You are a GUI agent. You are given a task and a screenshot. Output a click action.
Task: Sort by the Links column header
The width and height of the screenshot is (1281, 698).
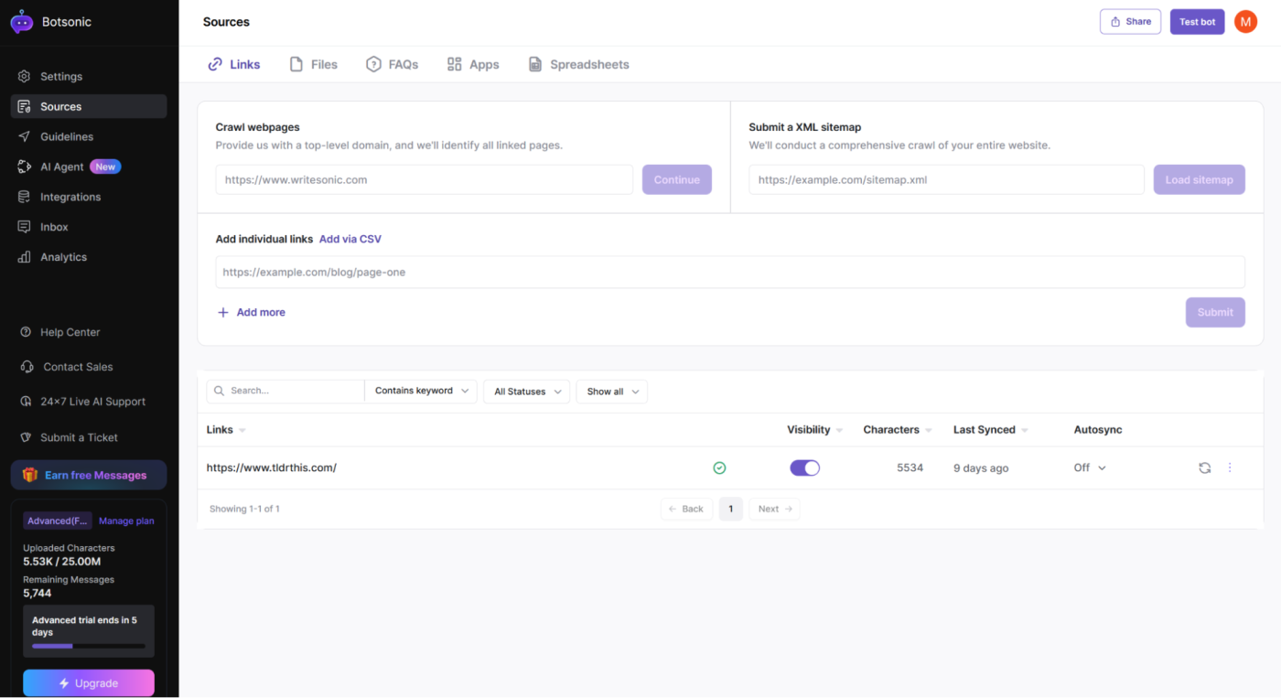point(226,430)
